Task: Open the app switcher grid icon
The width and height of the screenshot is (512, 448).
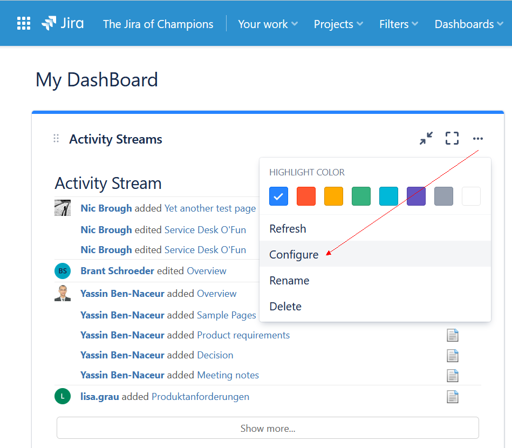Action: (24, 24)
